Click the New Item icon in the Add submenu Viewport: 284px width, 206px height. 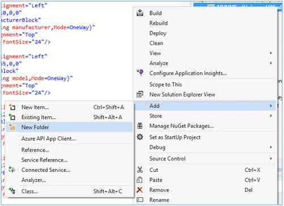pyautogui.click(x=12, y=107)
